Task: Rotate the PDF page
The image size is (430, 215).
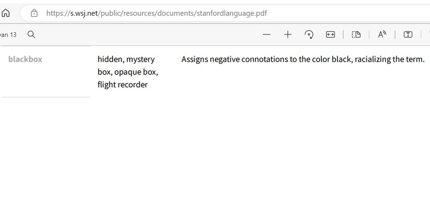Action: coord(309,34)
